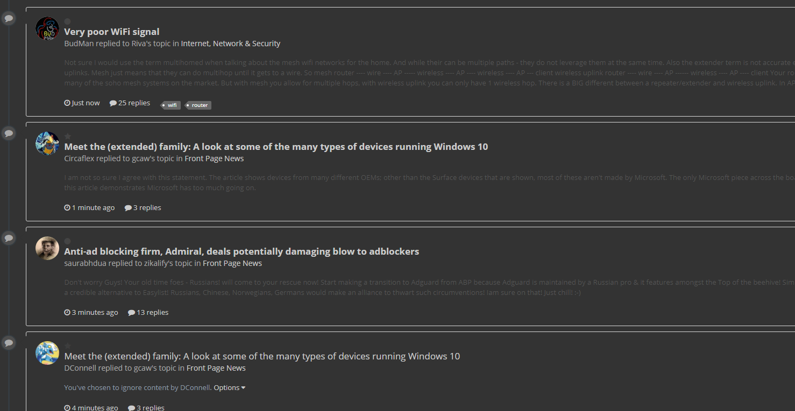Click the comment bubble beside DConnell's reply
Viewport: 795px width, 411px height.
click(x=8, y=342)
